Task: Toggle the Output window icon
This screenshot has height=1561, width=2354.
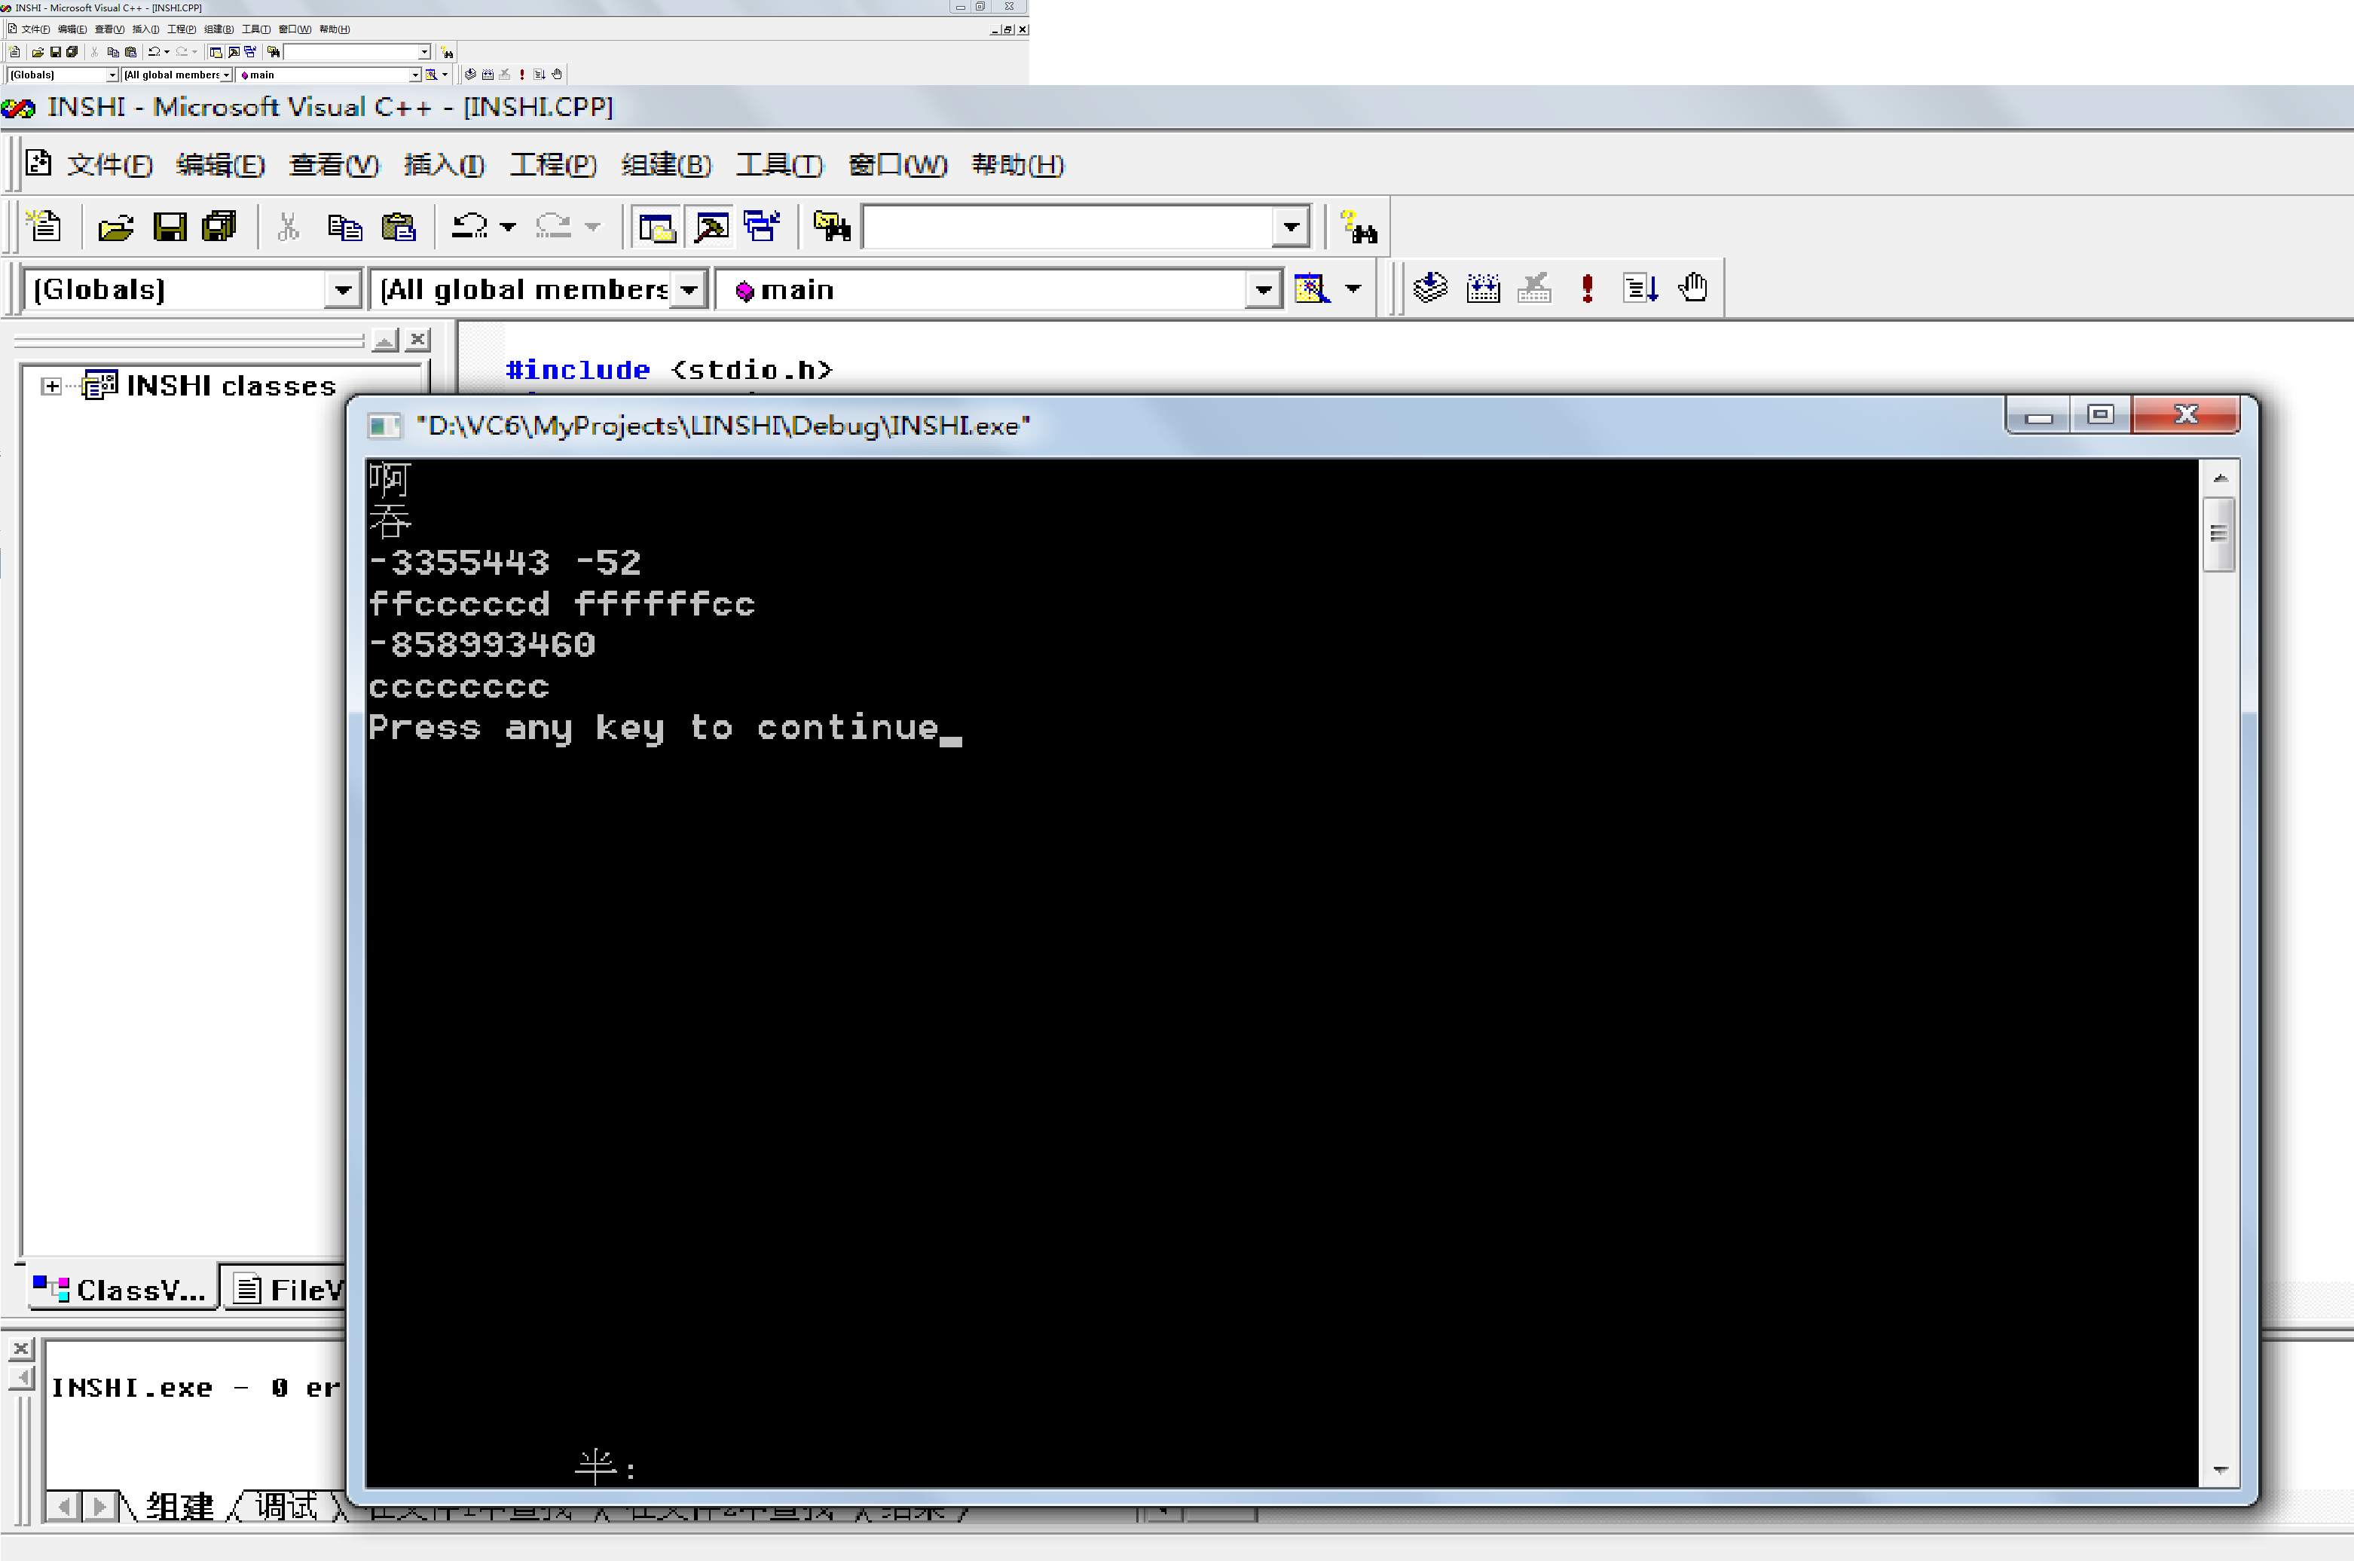Action: (711, 228)
